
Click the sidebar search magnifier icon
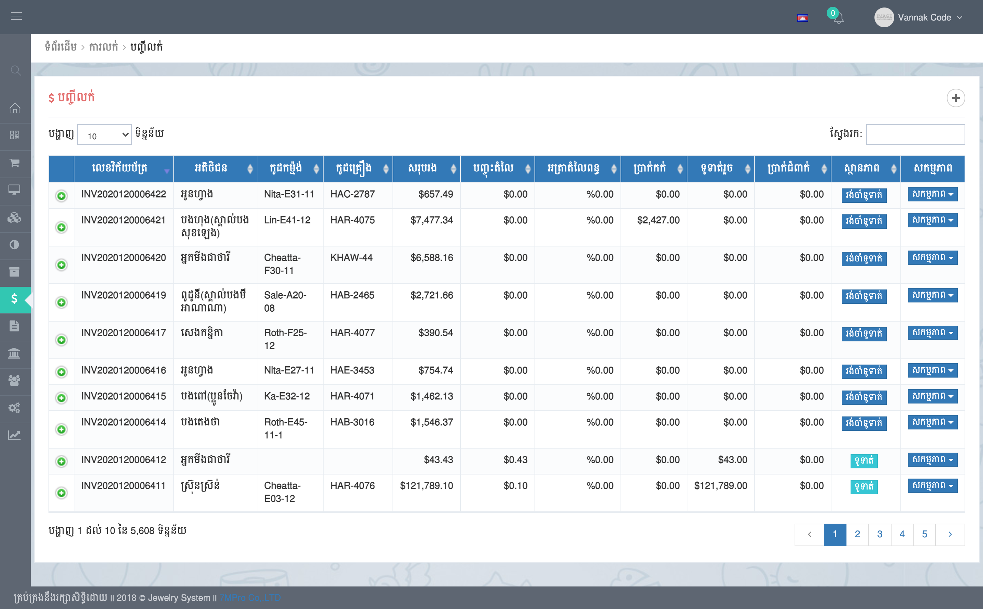click(15, 70)
